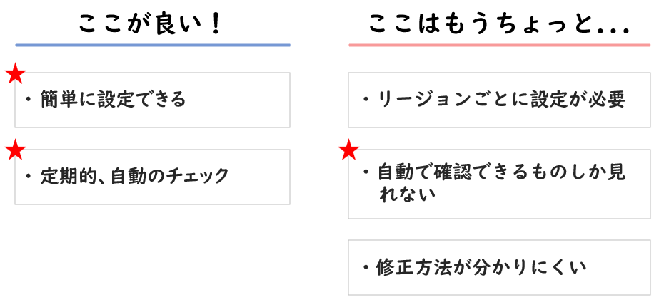Click the bullet dot before 簡単に設定できる
This screenshot has width=659, height=302.
pos(28,100)
